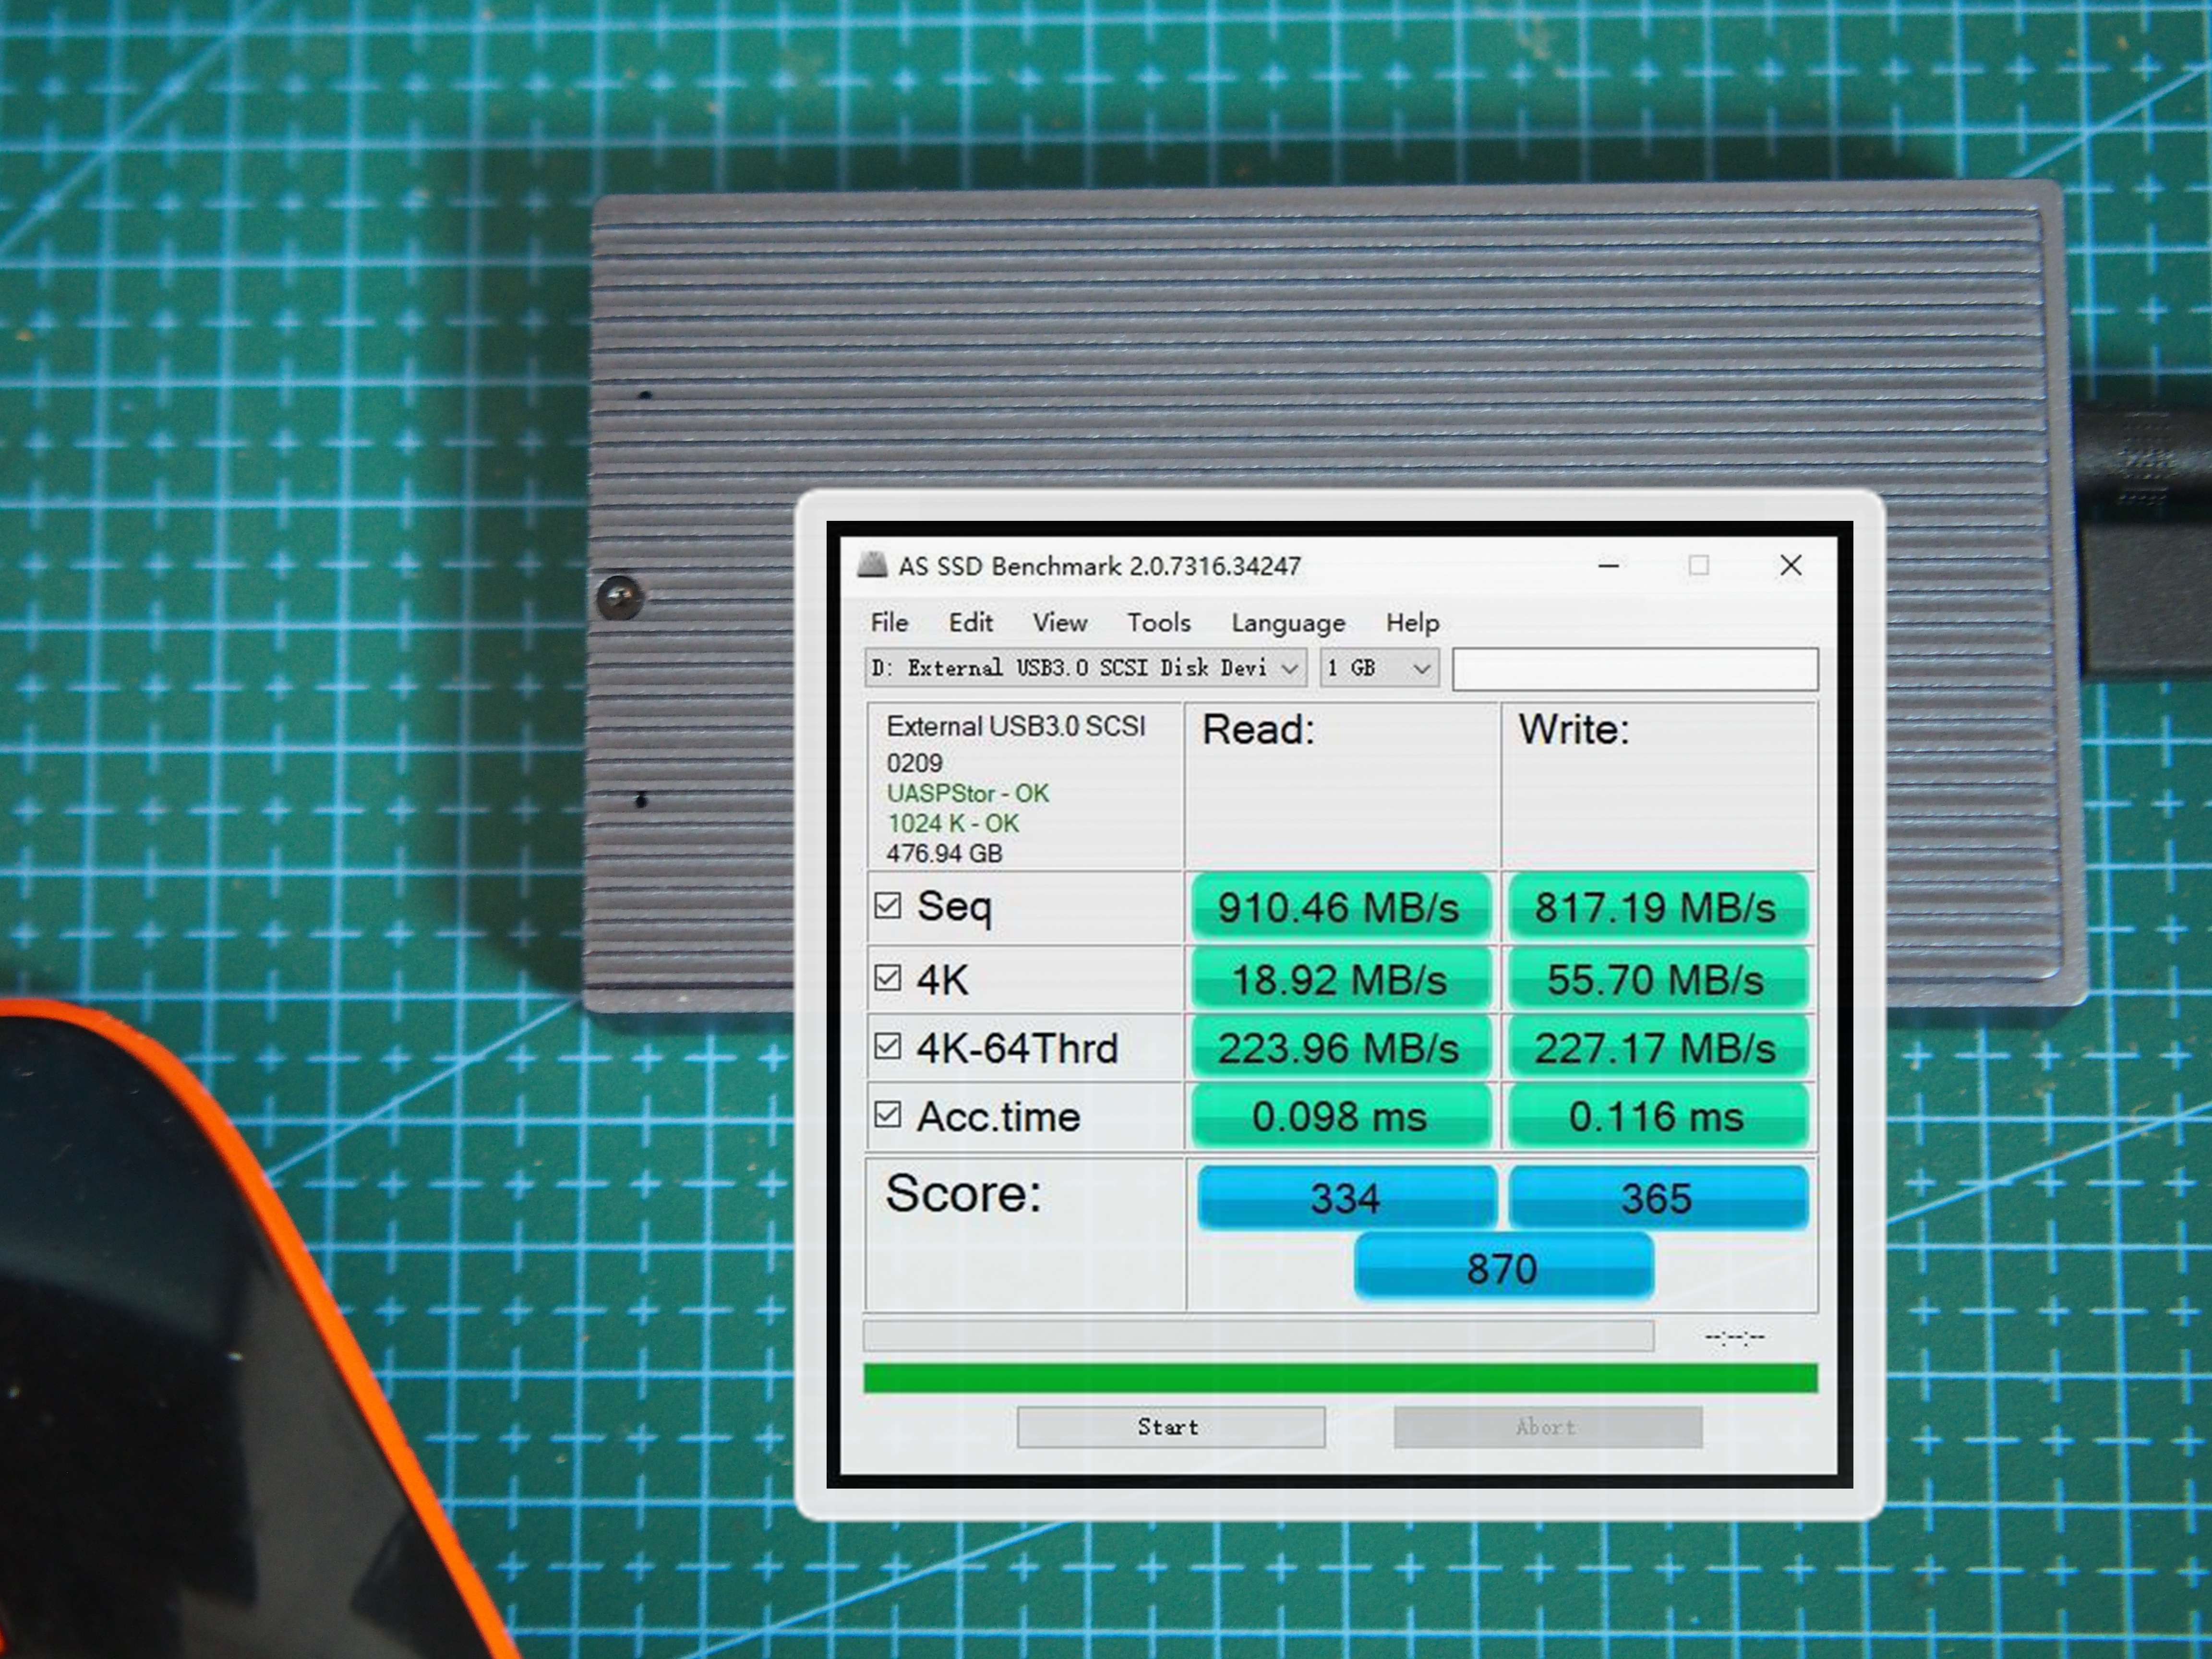Image resolution: width=2212 pixels, height=1659 pixels.
Task: Click the total score 870
Action: point(1503,1267)
